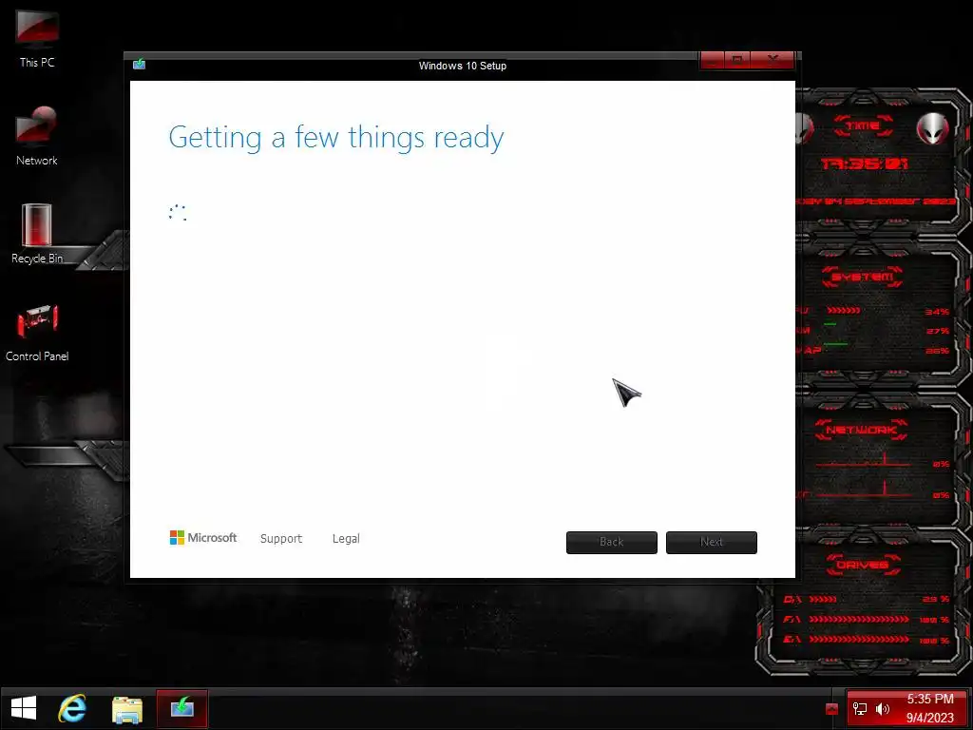Image resolution: width=973 pixels, height=730 pixels.
Task: Open the Windows Start button
Action: [24, 708]
